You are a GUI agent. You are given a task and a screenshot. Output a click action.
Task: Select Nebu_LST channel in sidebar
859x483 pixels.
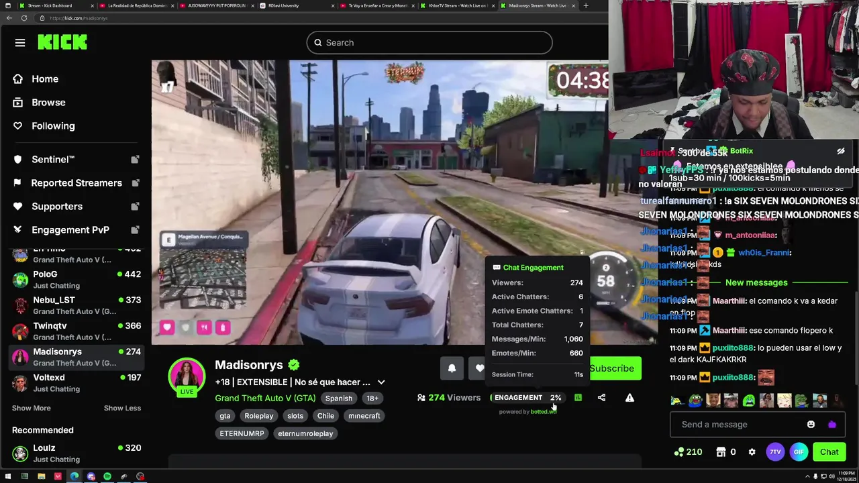75,305
